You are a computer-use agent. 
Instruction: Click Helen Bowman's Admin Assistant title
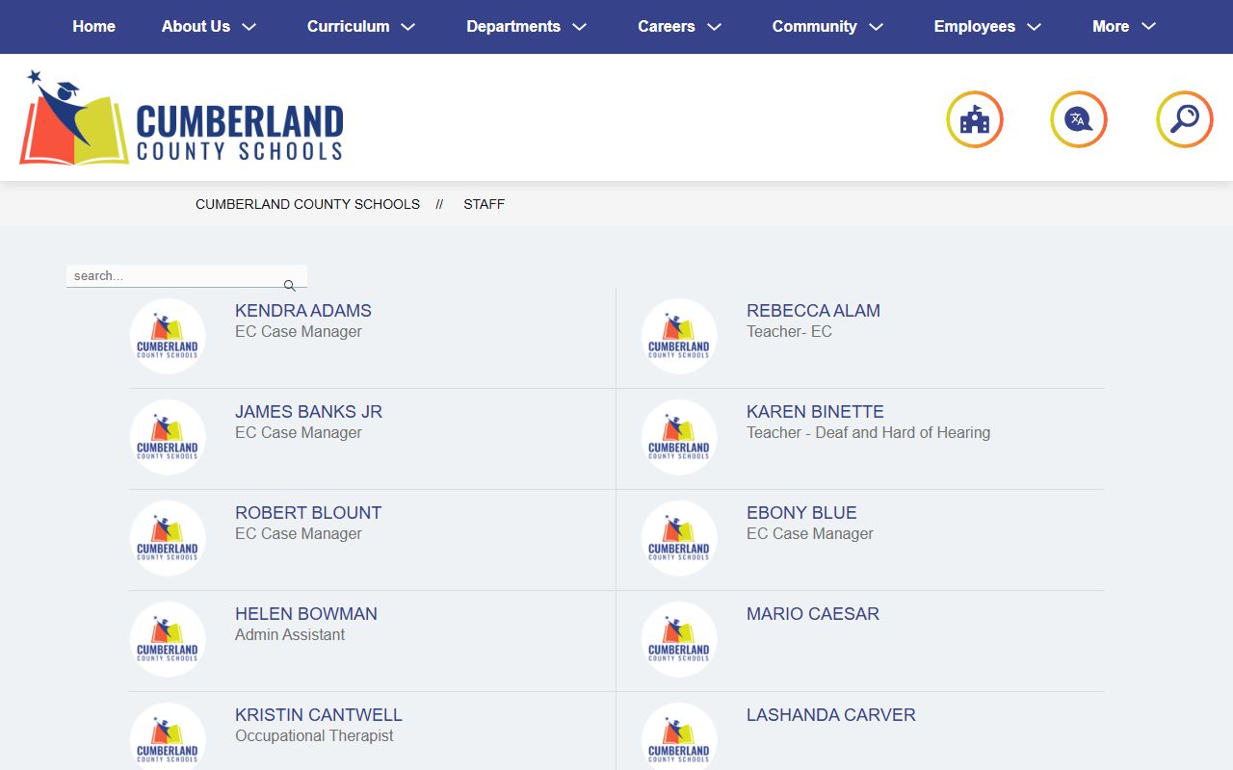[x=290, y=635]
